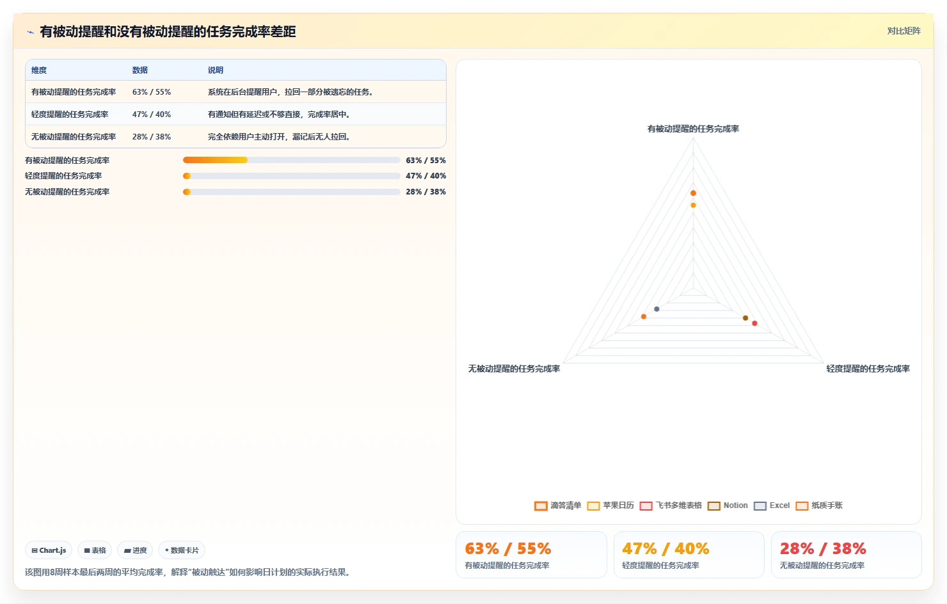Click the table value 47% / 40%
This screenshot has width=947, height=604.
152,115
